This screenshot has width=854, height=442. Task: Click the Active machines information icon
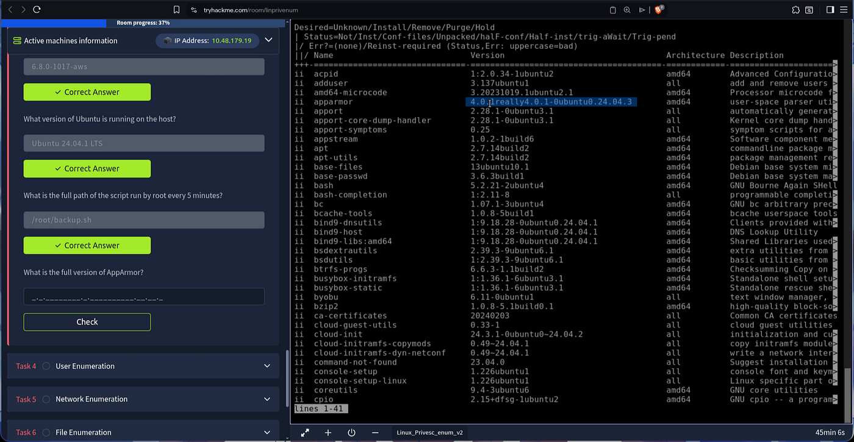point(17,41)
